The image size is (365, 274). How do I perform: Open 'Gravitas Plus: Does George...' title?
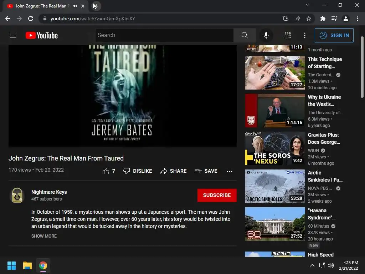click(x=324, y=138)
